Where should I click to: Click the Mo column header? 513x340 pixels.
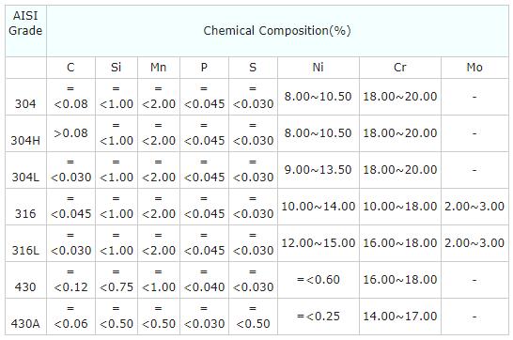[x=474, y=68]
